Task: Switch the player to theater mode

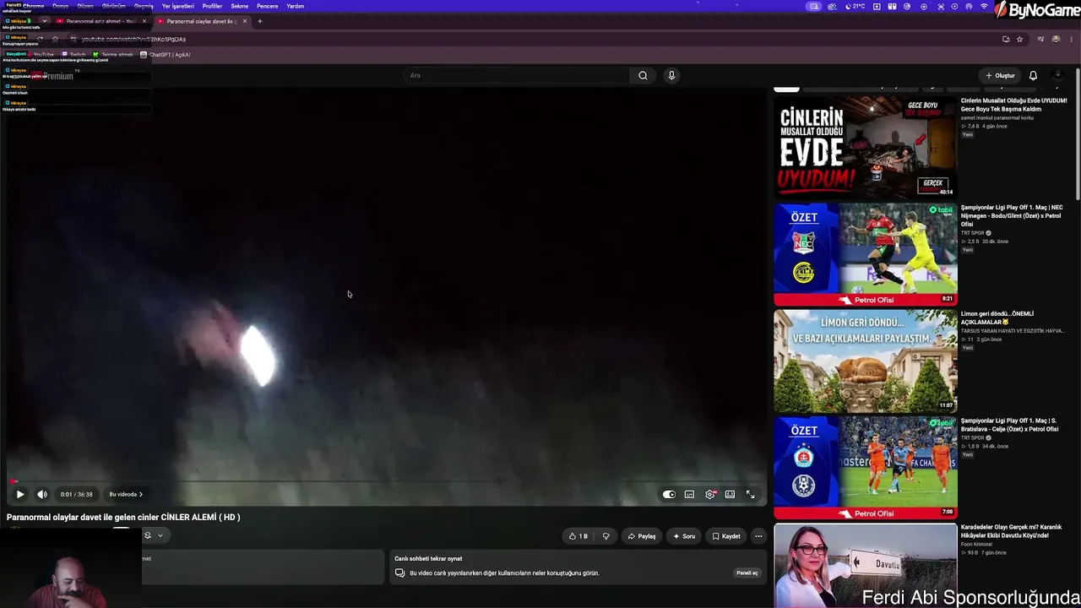Action: tap(730, 494)
